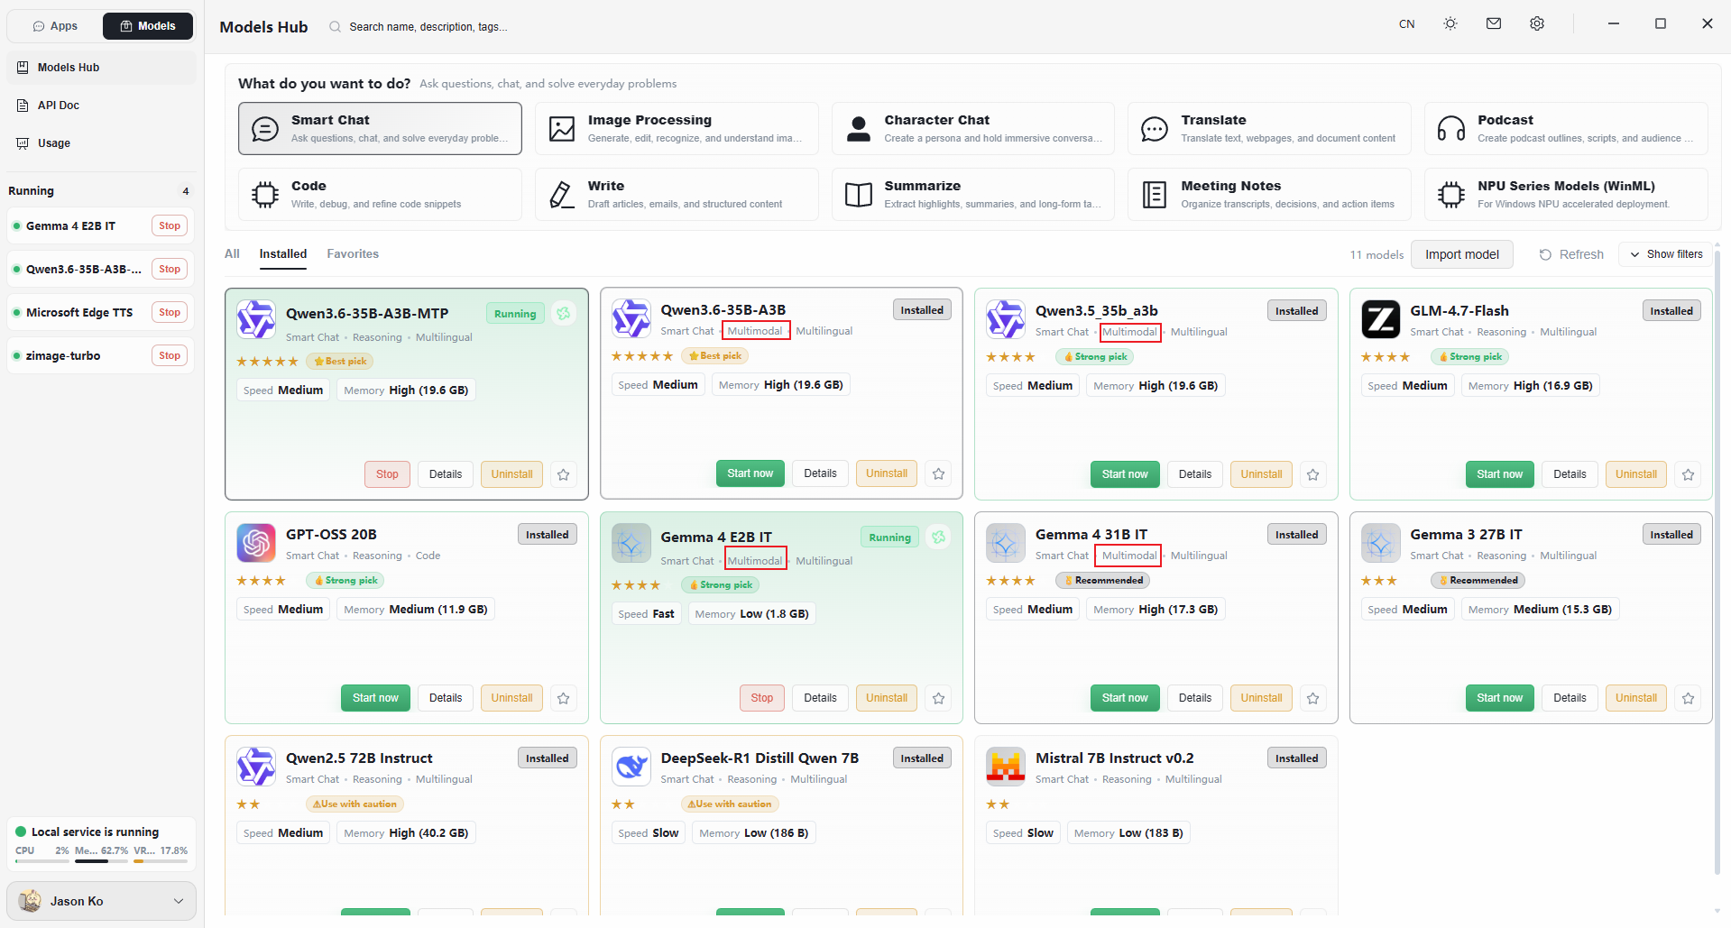Image resolution: width=1731 pixels, height=928 pixels.
Task: Click the Import model button
Action: point(1462,254)
